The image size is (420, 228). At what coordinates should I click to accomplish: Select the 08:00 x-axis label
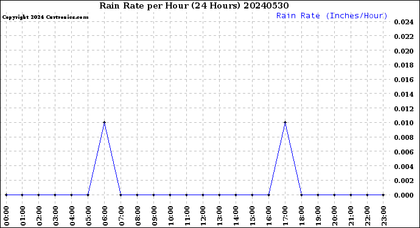pos(138,216)
